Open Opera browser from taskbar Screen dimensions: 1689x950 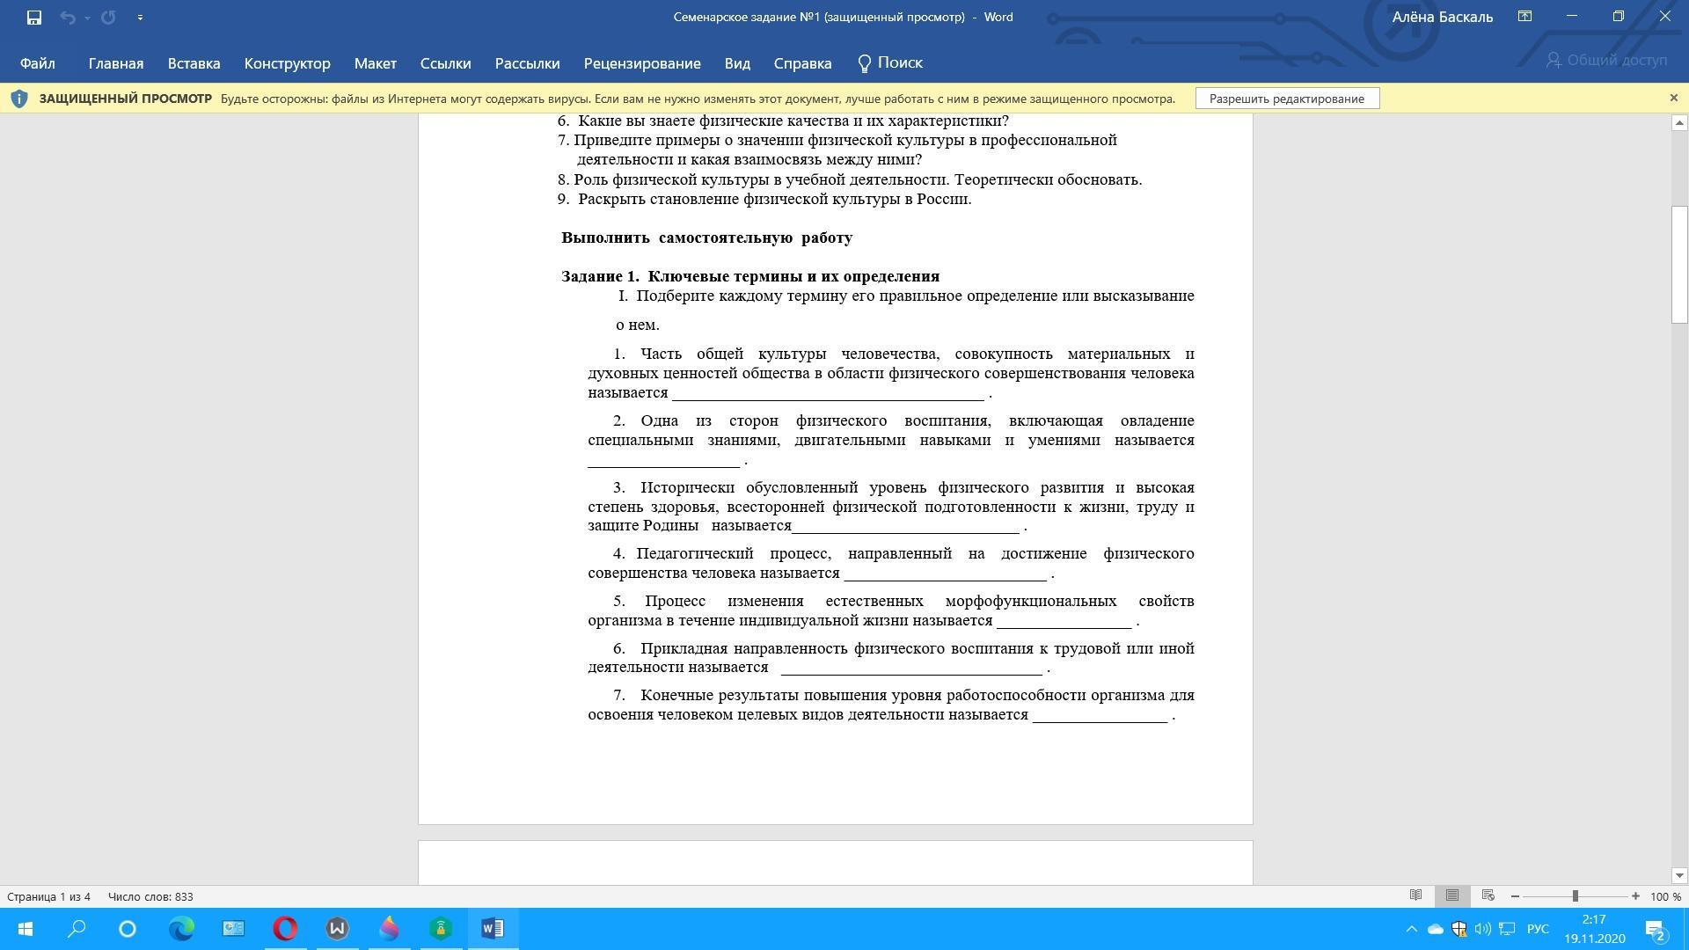[x=285, y=928]
